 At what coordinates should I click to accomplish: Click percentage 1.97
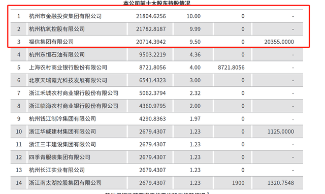195,119
